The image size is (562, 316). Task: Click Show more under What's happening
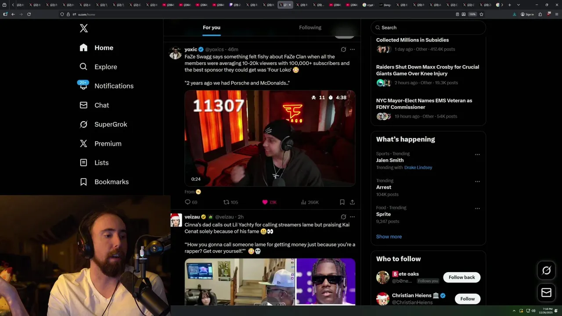click(x=389, y=237)
